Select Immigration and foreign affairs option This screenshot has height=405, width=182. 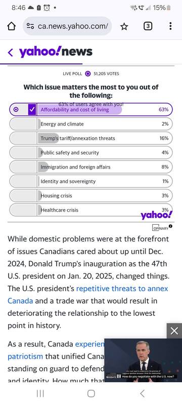91,167
